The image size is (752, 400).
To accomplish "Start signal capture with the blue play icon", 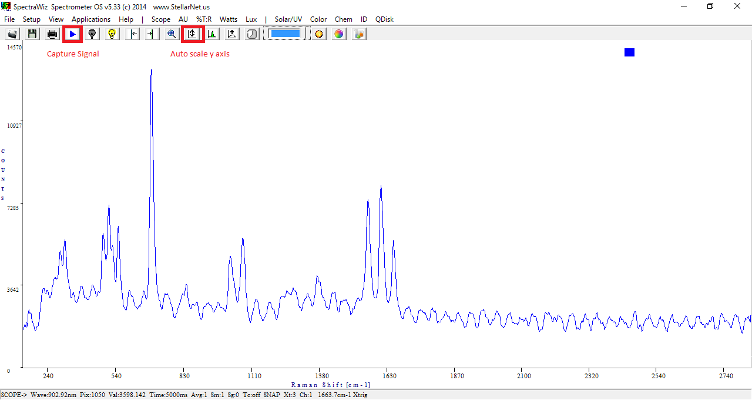I will click(72, 34).
